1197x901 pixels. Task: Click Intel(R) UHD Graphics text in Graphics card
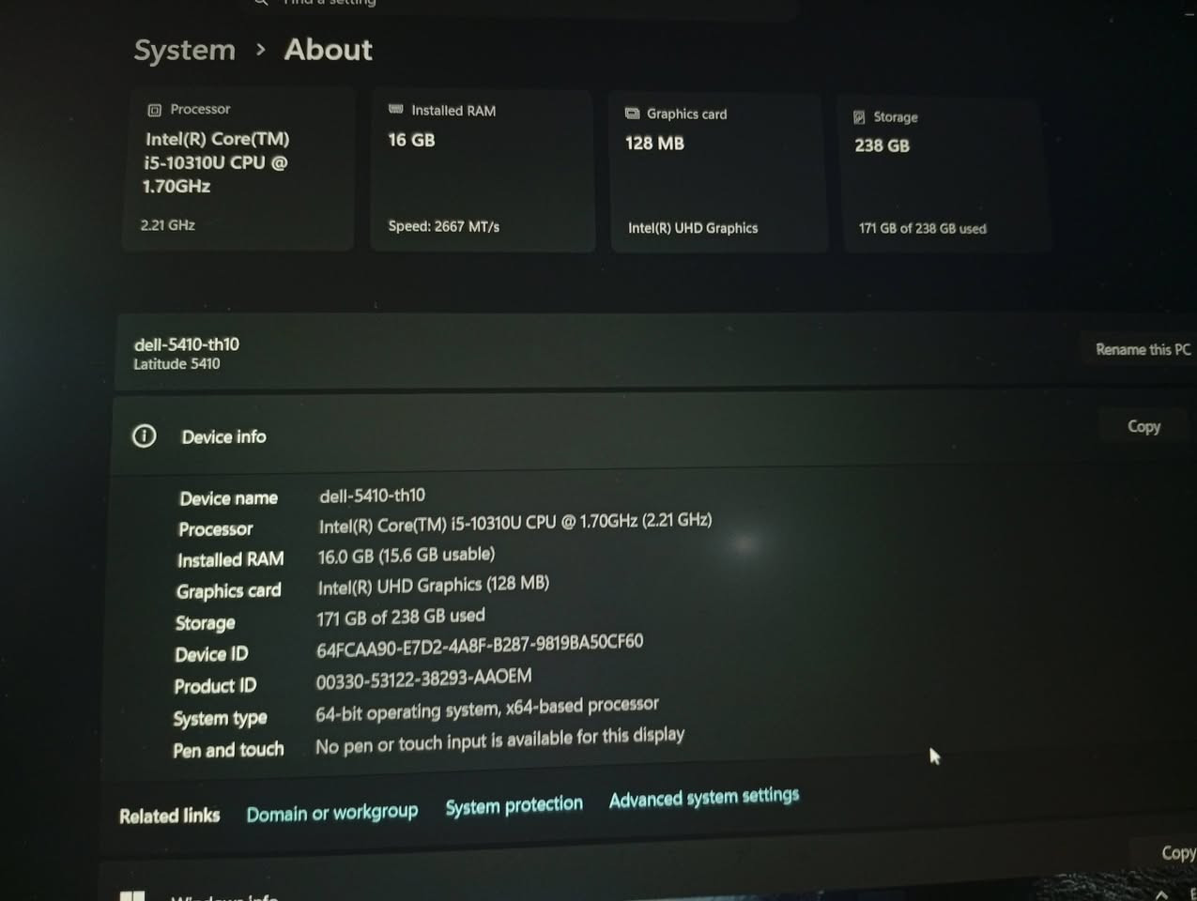coord(693,228)
